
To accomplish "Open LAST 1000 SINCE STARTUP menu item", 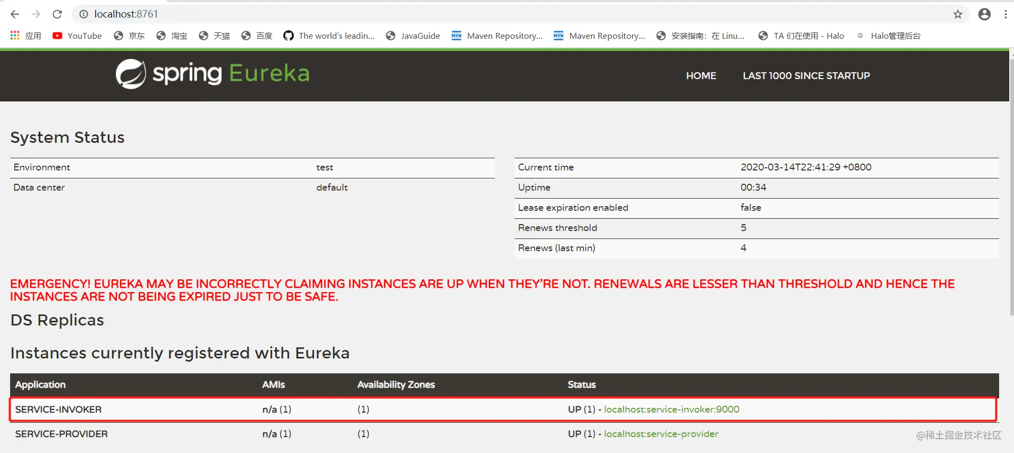I will tap(806, 76).
